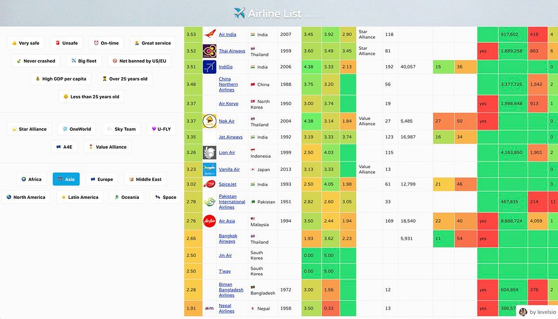Click the Nepal Airlines logo icon
Viewport: 558px width, 319px height.
[209, 308]
